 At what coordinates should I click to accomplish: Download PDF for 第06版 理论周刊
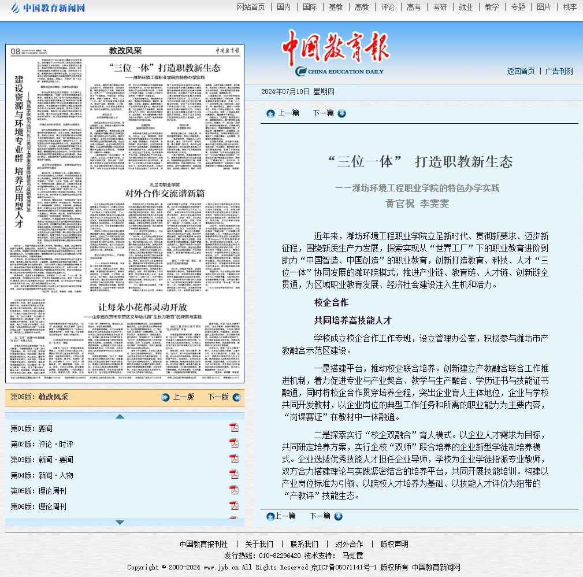pyautogui.click(x=234, y=506)
